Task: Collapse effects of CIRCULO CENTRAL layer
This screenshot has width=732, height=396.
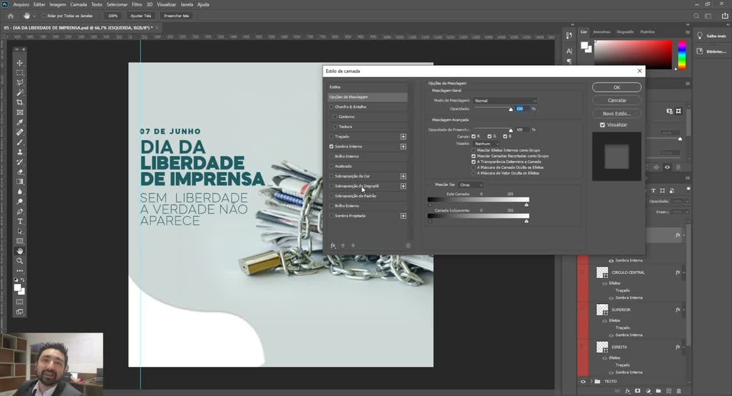Action: tap(684, 273)
